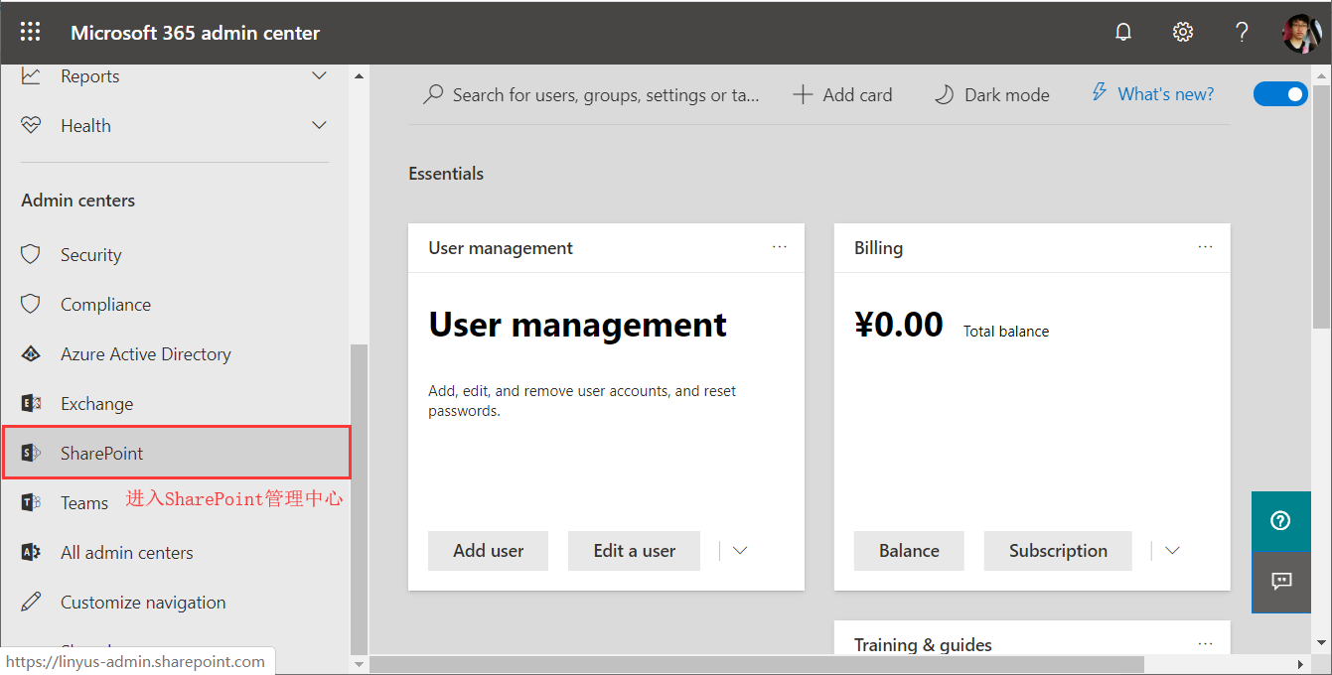Open the app launcher waffle icon
This screenshot has width=1332, height=675.
(x=30, y=32)
